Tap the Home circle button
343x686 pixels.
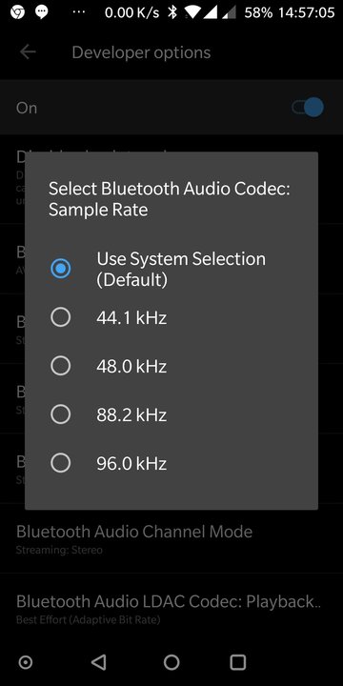tap(171, 662)
